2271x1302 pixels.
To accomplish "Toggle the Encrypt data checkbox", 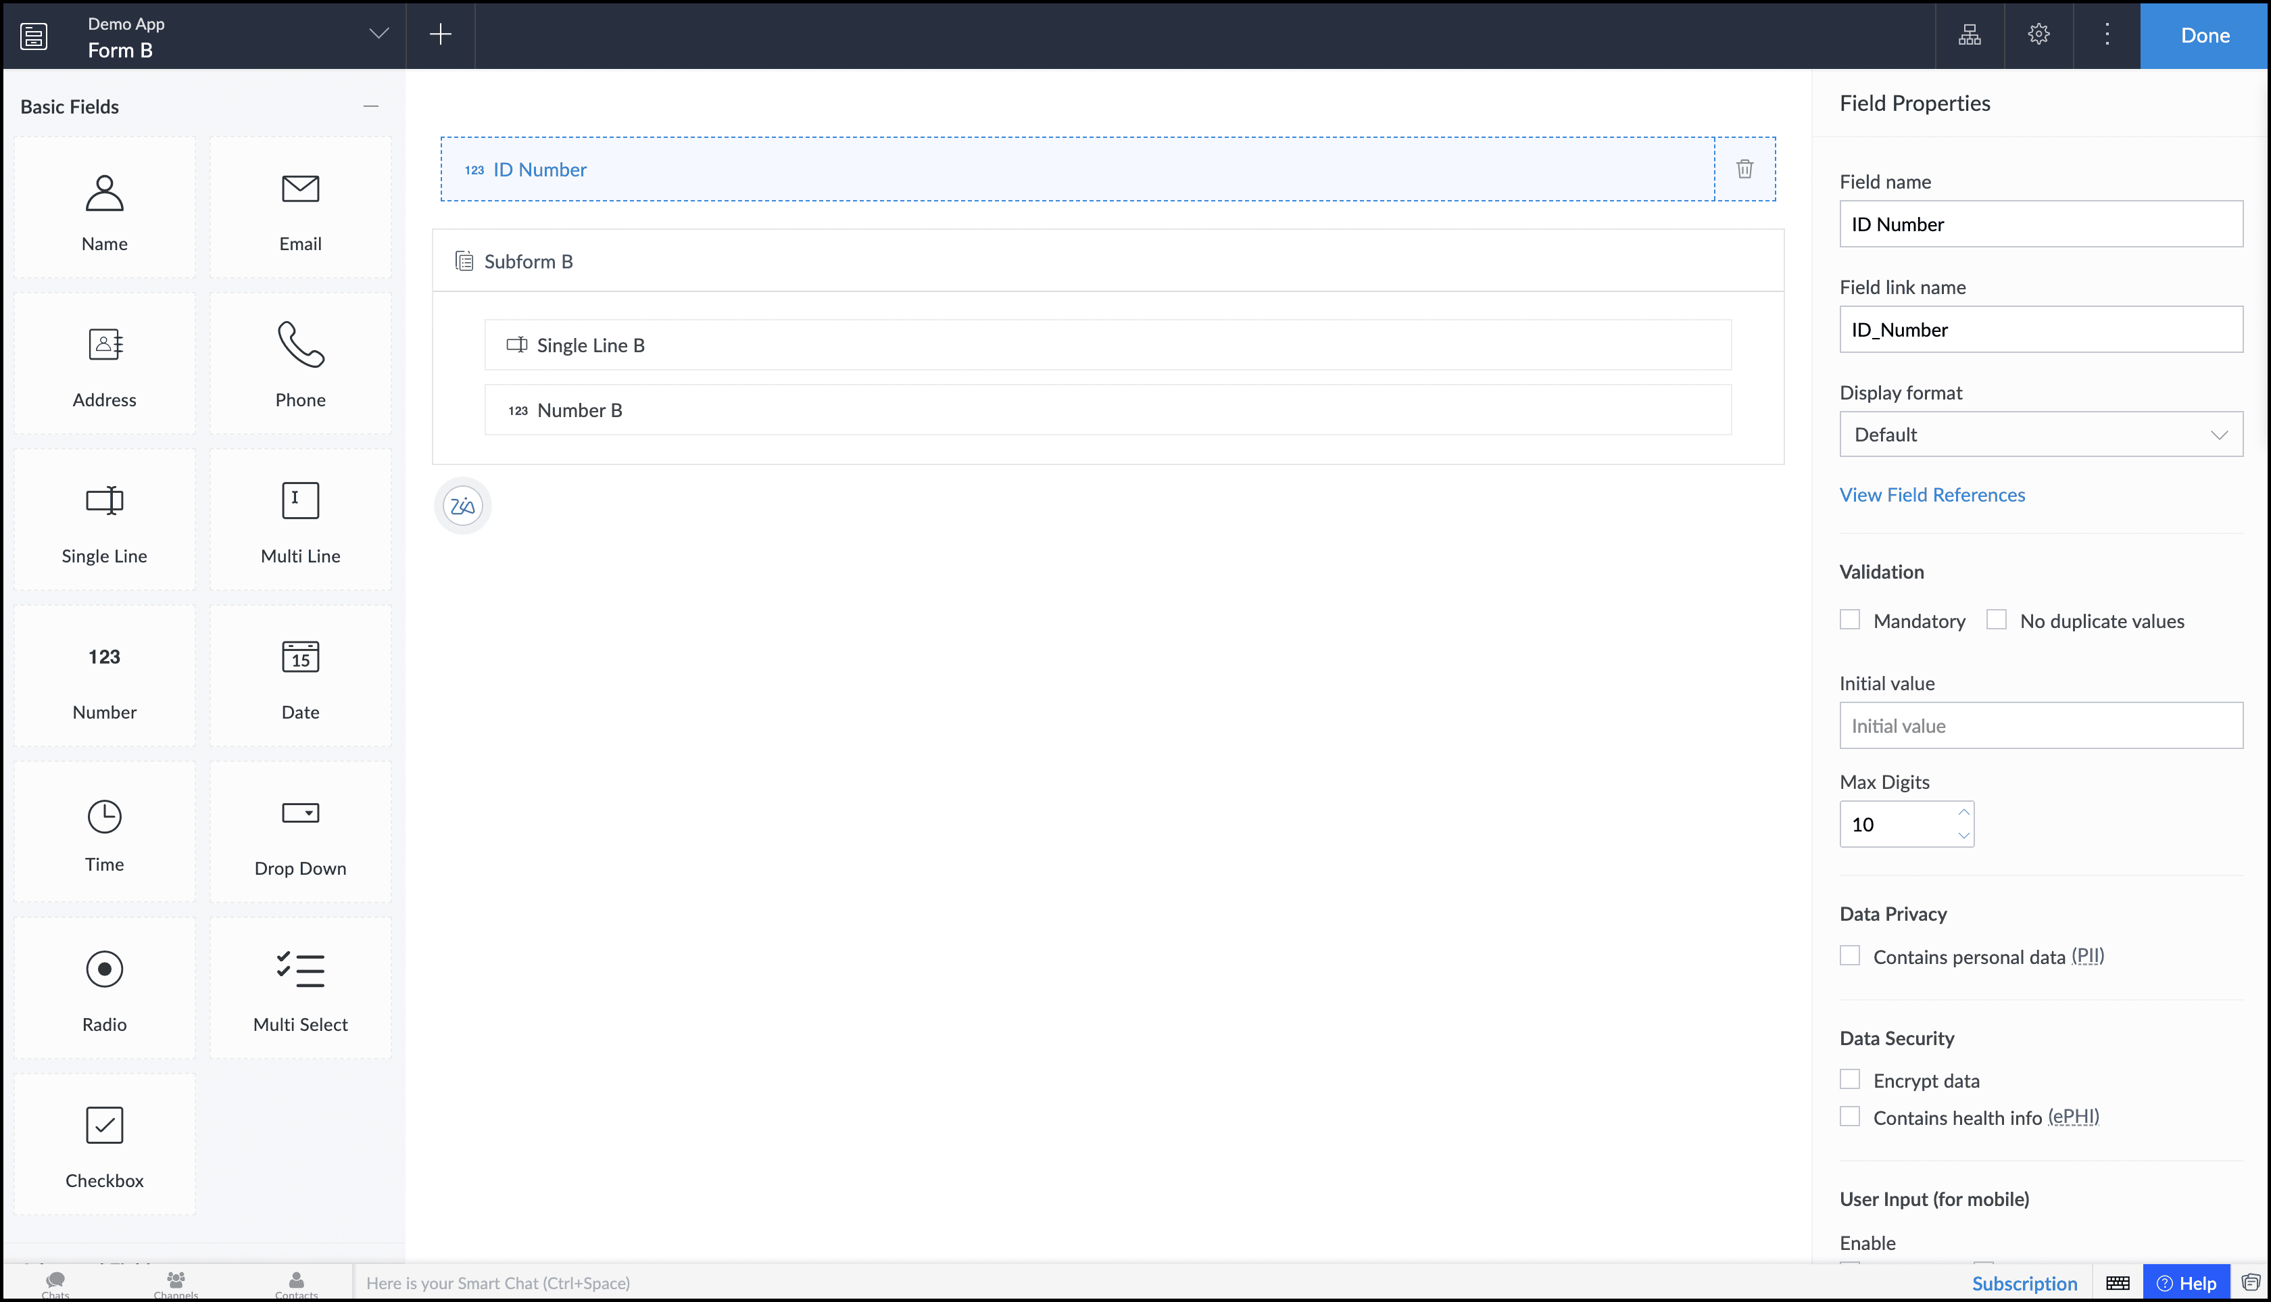I will click(1849, 1080).
